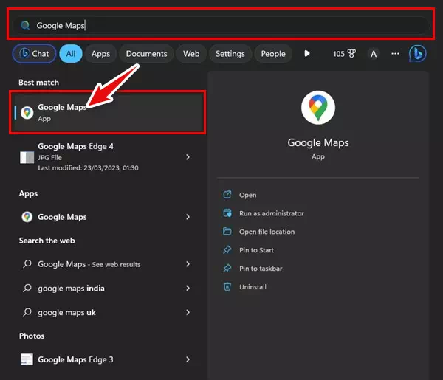Click the Search the web heading
Image resolution: width=443 pixels, height=380 pixels.
click(x=47, y=241)
